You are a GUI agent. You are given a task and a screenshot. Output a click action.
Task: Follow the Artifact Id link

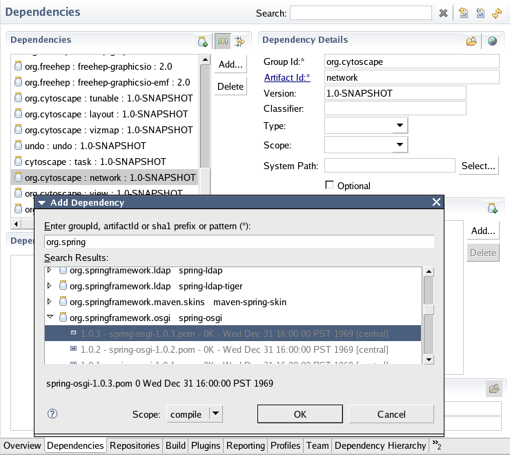coord(287,78)
